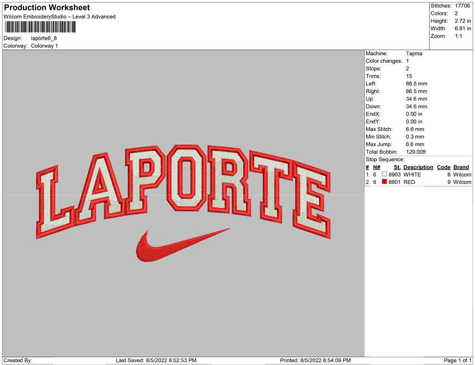
Task: Click the 'St.' column header
Action: pyautogui.click(x=397, y=167)
